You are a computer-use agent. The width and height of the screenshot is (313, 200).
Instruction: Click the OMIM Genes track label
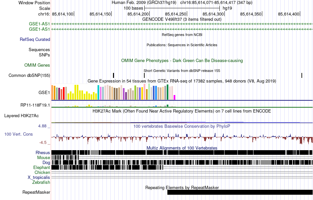pyautogui.click(x=37, y=65)
